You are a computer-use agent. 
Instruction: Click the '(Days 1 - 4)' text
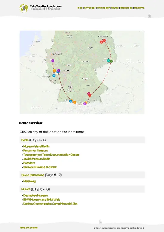click(x=38, y=140)
